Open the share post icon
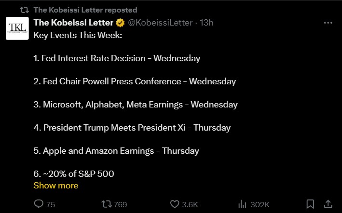The image size is (342, 213). click(x=328, y=204)
